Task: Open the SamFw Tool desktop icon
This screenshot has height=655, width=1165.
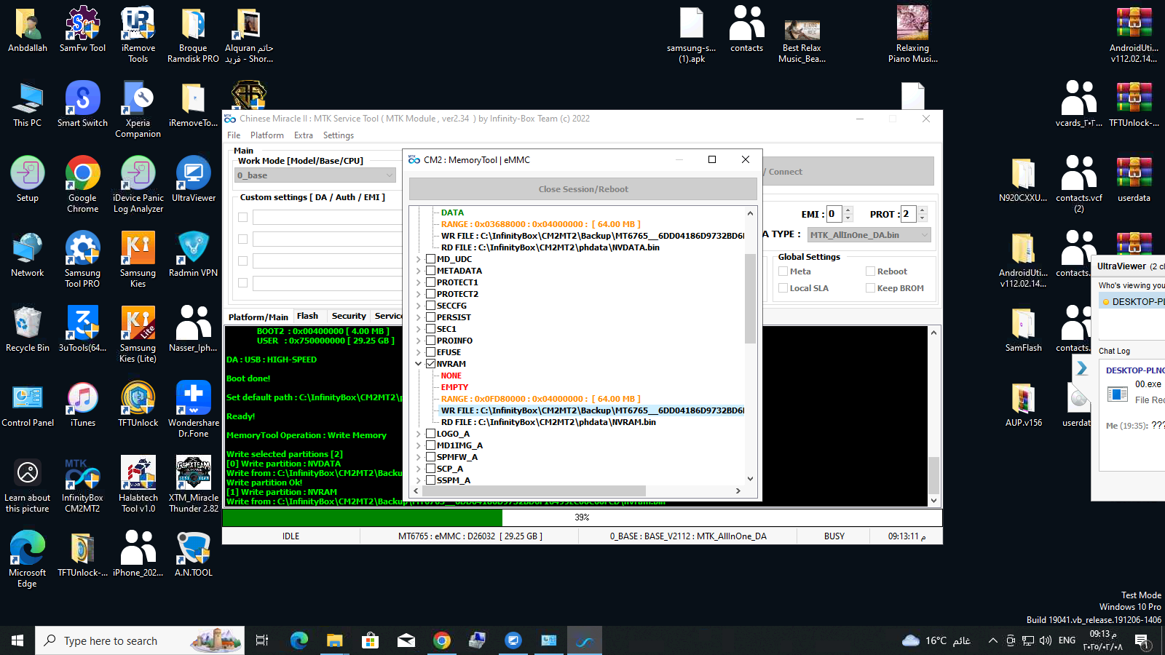Action: tap(82, 30)
